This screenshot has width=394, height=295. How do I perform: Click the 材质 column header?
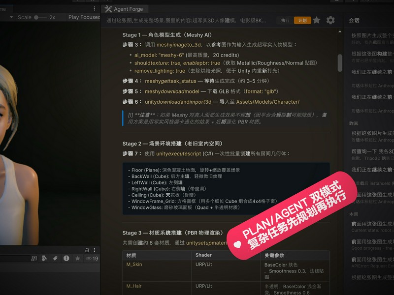131,255
